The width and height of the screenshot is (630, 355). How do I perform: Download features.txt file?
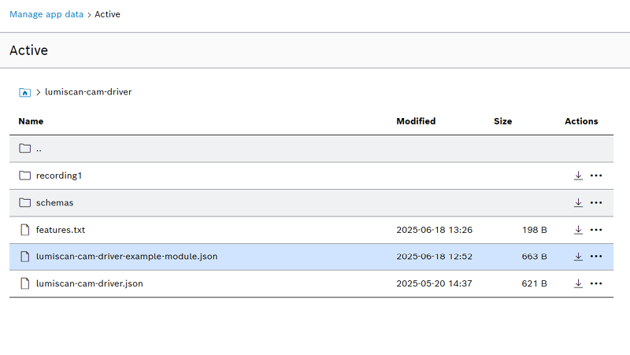click(578, 230)
